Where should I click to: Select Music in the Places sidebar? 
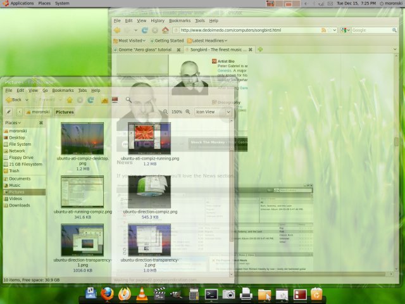(x=14, y=186)
